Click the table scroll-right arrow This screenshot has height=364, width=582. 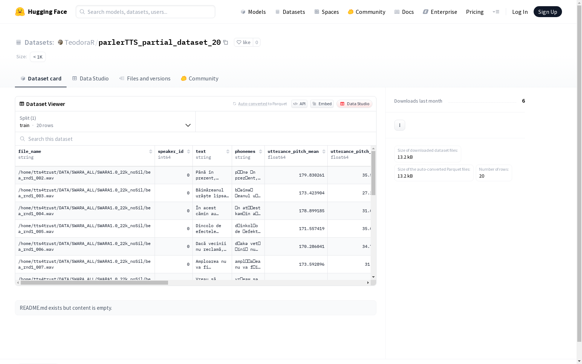pyautogui.click(x=368, y=282)
